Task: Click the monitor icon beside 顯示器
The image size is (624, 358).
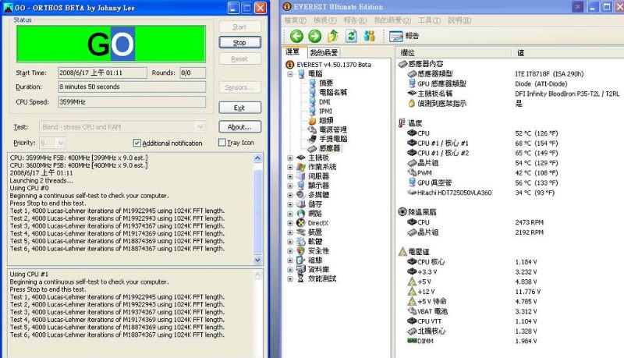Action: [301, 186]
